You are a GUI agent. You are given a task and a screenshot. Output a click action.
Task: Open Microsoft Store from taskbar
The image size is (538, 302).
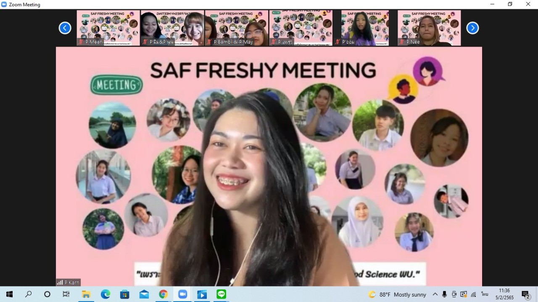pyautogui.click(x=124, y=294)
